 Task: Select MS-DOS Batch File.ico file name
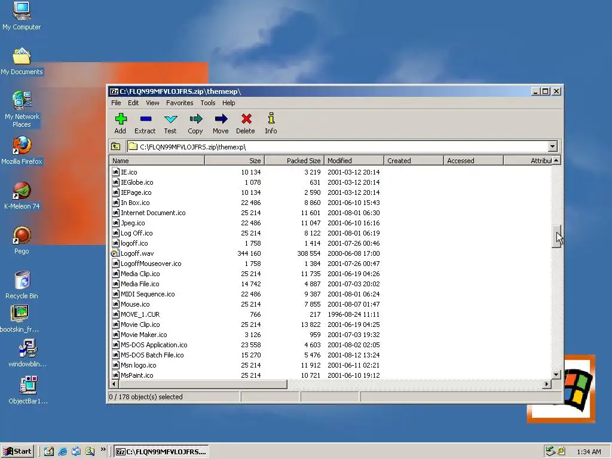coord(152,355)
